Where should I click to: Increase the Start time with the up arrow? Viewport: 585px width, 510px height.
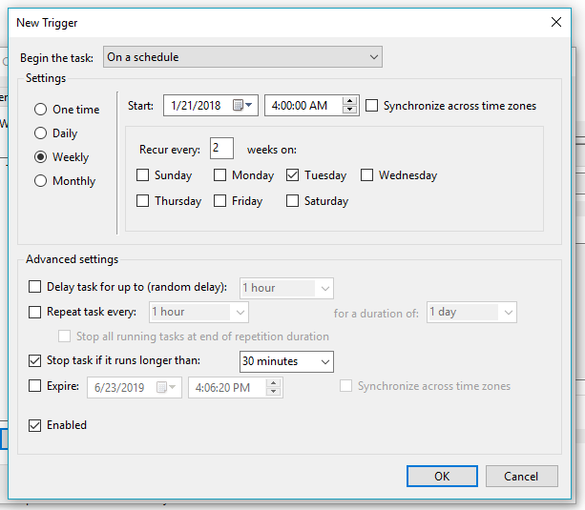click(x=350, y=102)
